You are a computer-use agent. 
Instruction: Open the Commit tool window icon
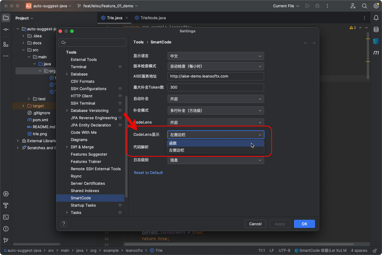(6, 29)
